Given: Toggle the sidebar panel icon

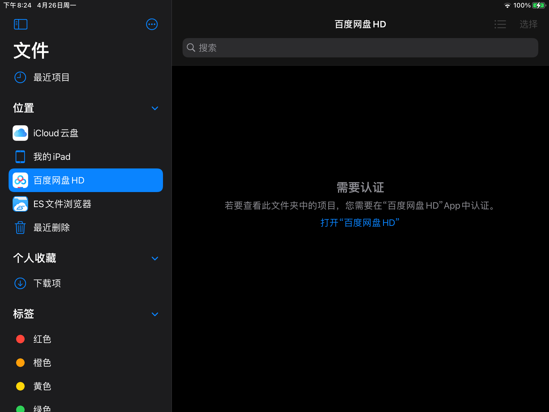Looking at the screenshot, I should pos(21,24).
